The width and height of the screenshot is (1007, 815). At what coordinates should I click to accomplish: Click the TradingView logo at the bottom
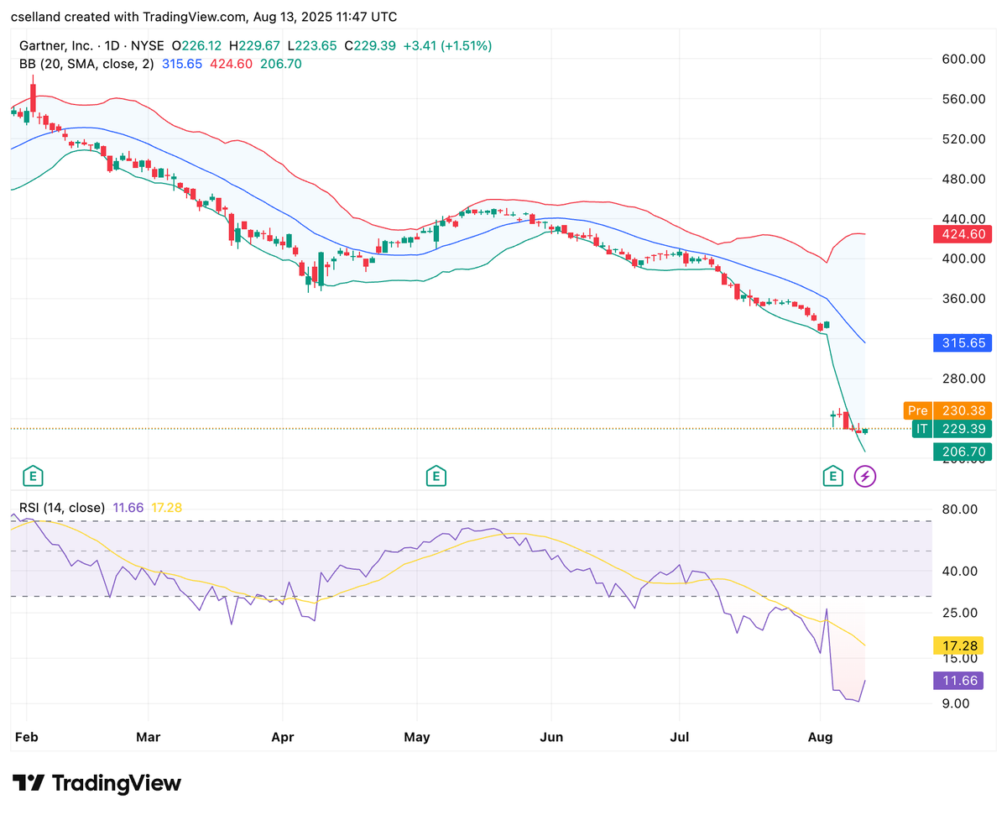(x=97, y=783)
